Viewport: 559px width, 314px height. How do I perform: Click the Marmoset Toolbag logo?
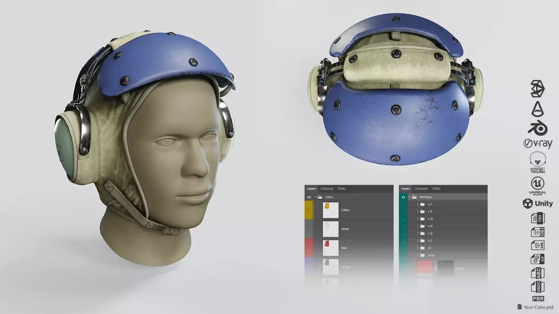[x=538, y=163]
